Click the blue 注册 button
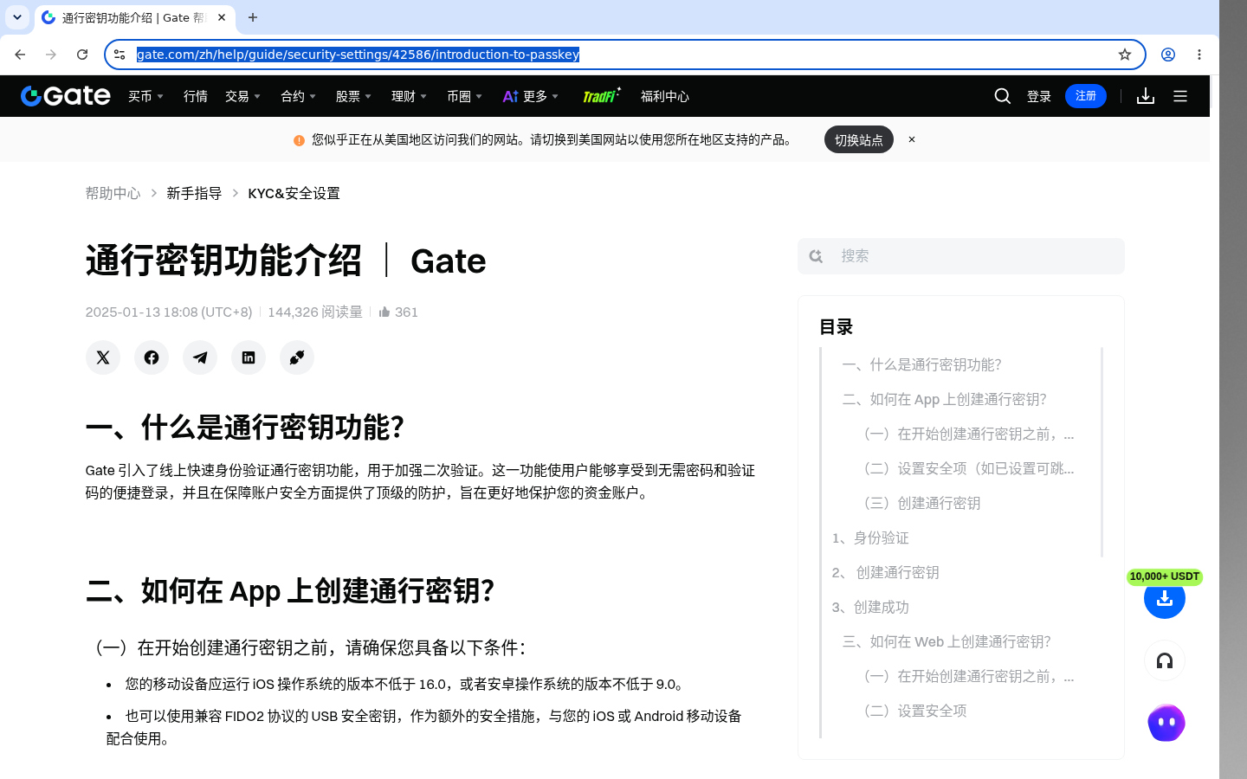1247x779 pixels. point(1086,96)
